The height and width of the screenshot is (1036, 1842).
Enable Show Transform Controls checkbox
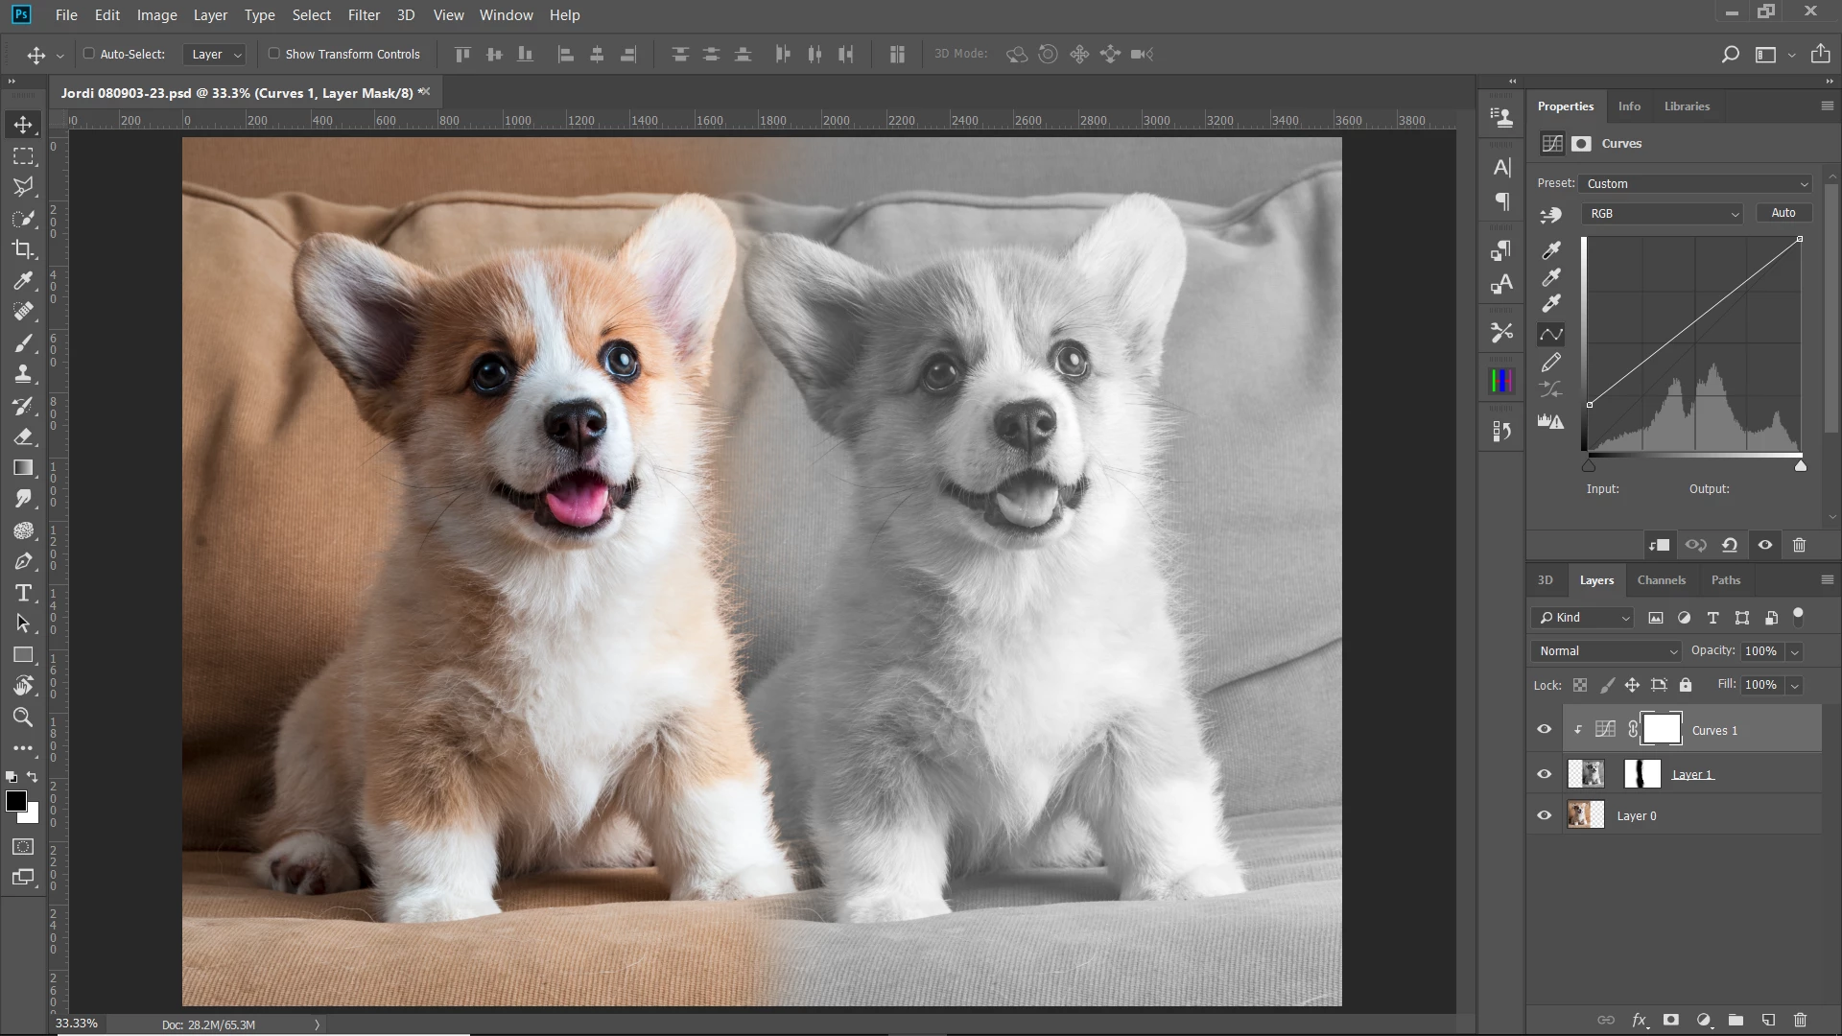[274, 54]
